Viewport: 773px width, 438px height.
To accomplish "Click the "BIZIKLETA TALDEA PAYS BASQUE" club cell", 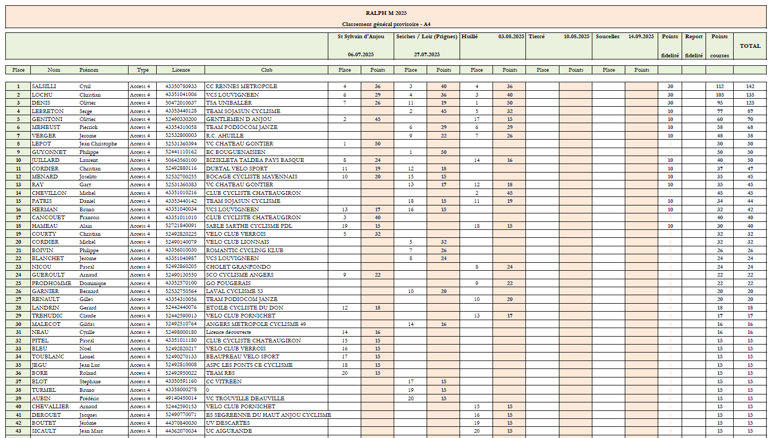I will tap(255, 160).
